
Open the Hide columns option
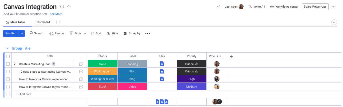[112, 33]
